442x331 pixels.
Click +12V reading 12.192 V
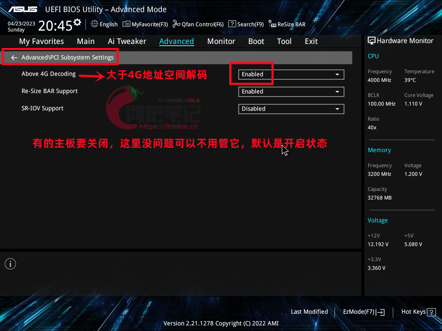pyautogui.click(x=378, y=244)
